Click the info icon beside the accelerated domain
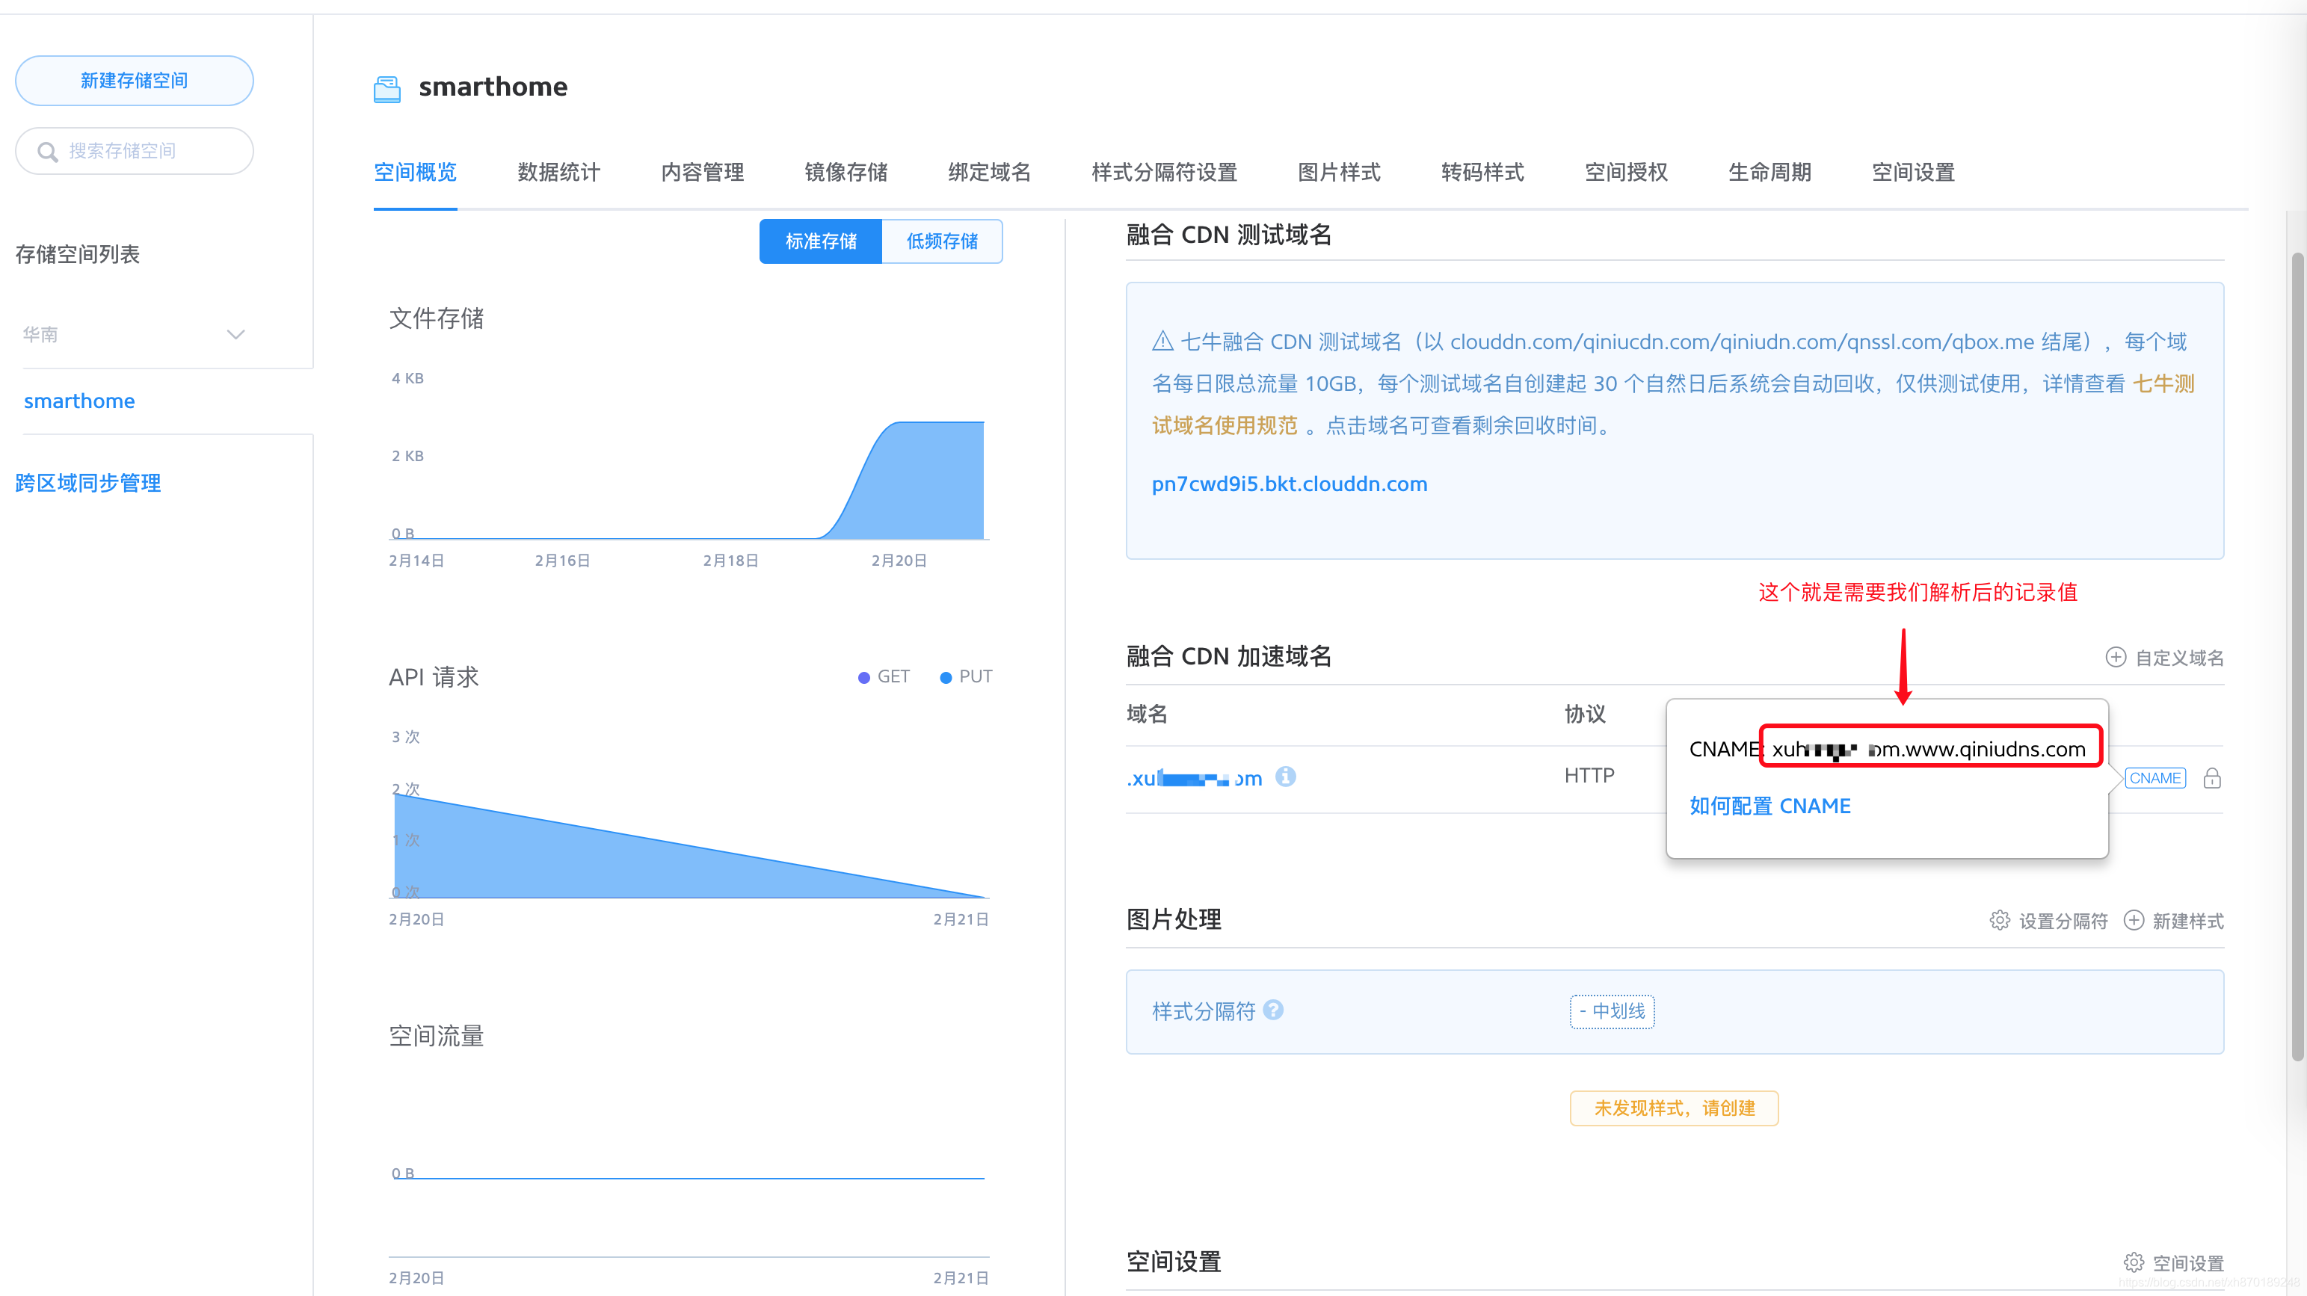 point(1287,777)
